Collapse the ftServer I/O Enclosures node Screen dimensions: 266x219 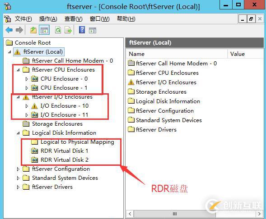tap(18, 97)
